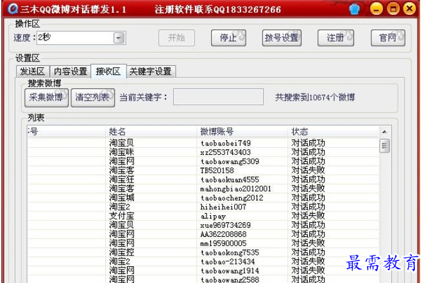Click the 停止 stop button
This screenshot has height=283, width=424.
tap(228, 38)
